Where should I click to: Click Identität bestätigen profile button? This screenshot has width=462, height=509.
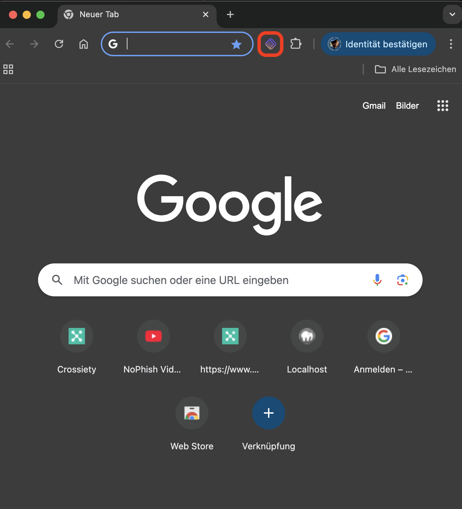pyautogui.click(x=378, y=44)
